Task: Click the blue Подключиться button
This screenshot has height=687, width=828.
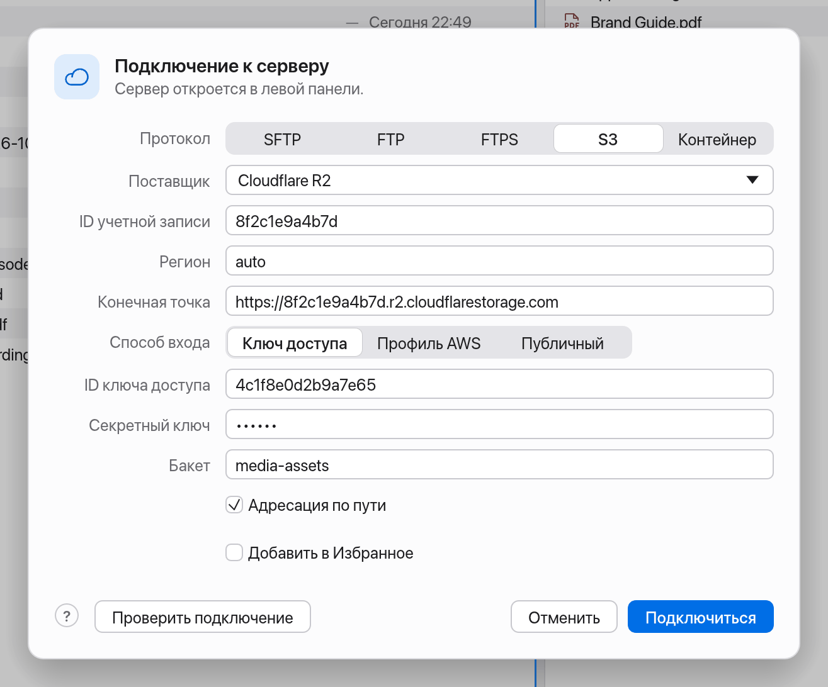Action: click(701, 617)
